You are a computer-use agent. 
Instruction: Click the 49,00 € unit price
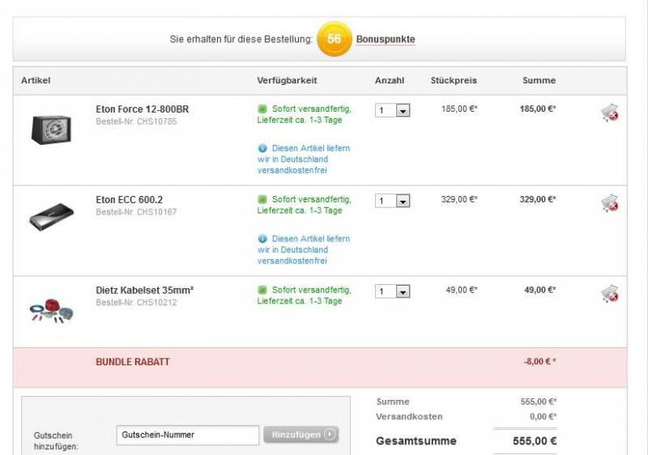(x=462, y=291)
